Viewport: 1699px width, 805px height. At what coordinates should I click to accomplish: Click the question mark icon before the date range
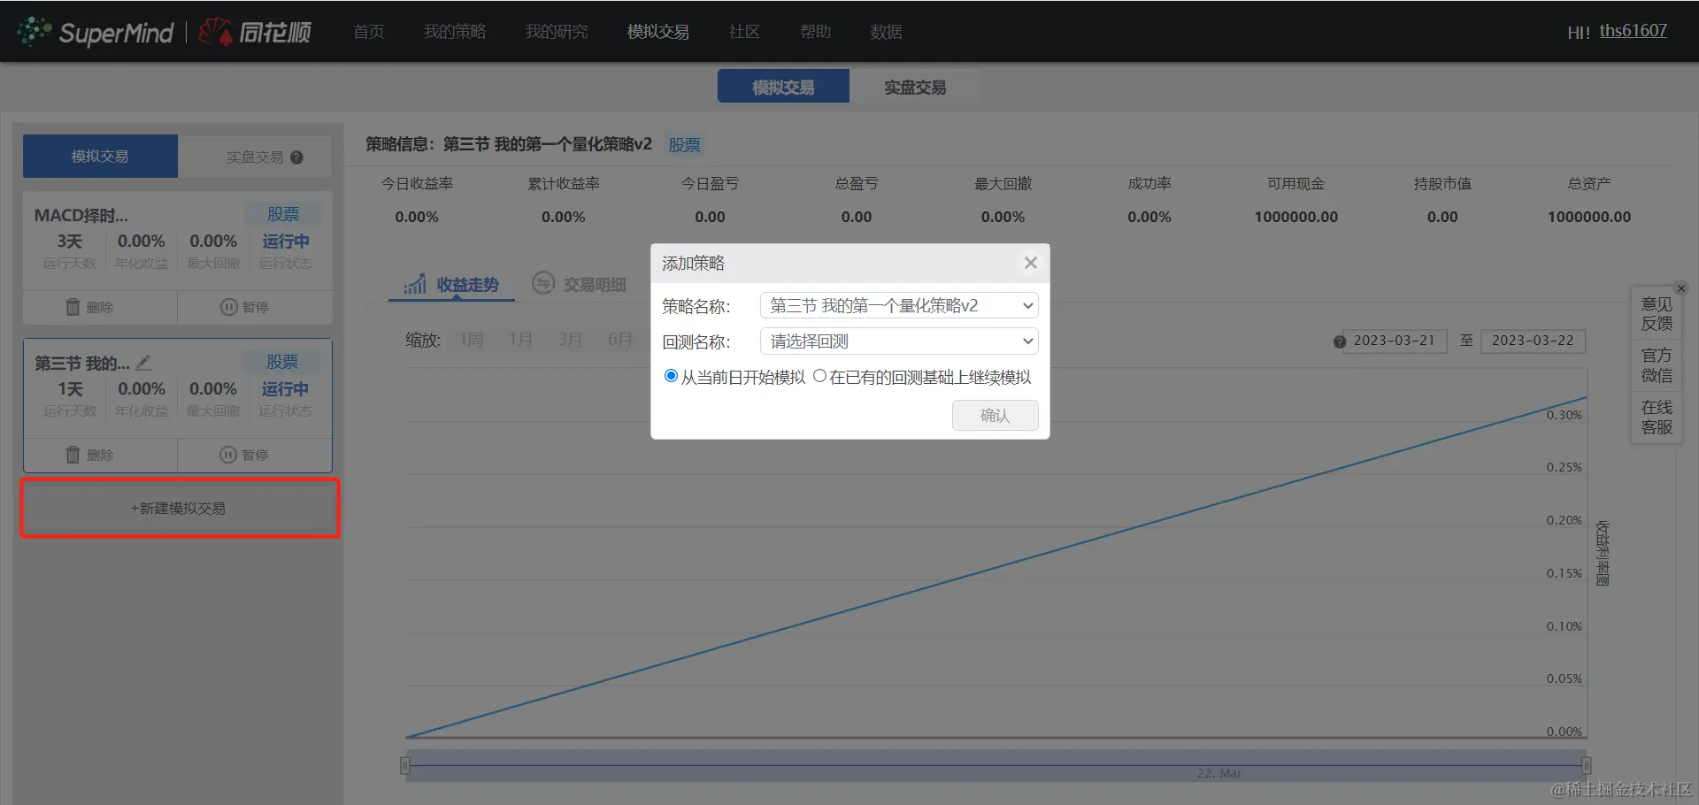[x=1338, y=341]
